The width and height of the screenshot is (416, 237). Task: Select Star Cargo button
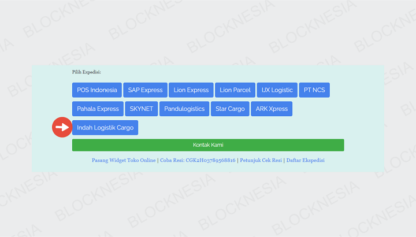tap(230, 109)
